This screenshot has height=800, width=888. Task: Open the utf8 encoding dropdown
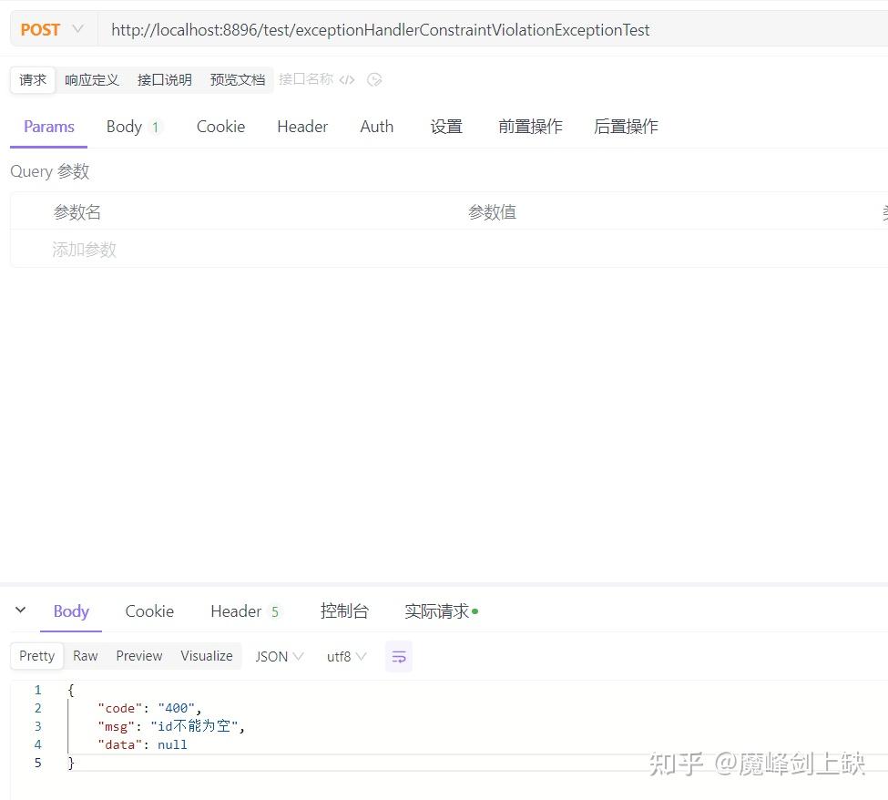coord(345,656)
